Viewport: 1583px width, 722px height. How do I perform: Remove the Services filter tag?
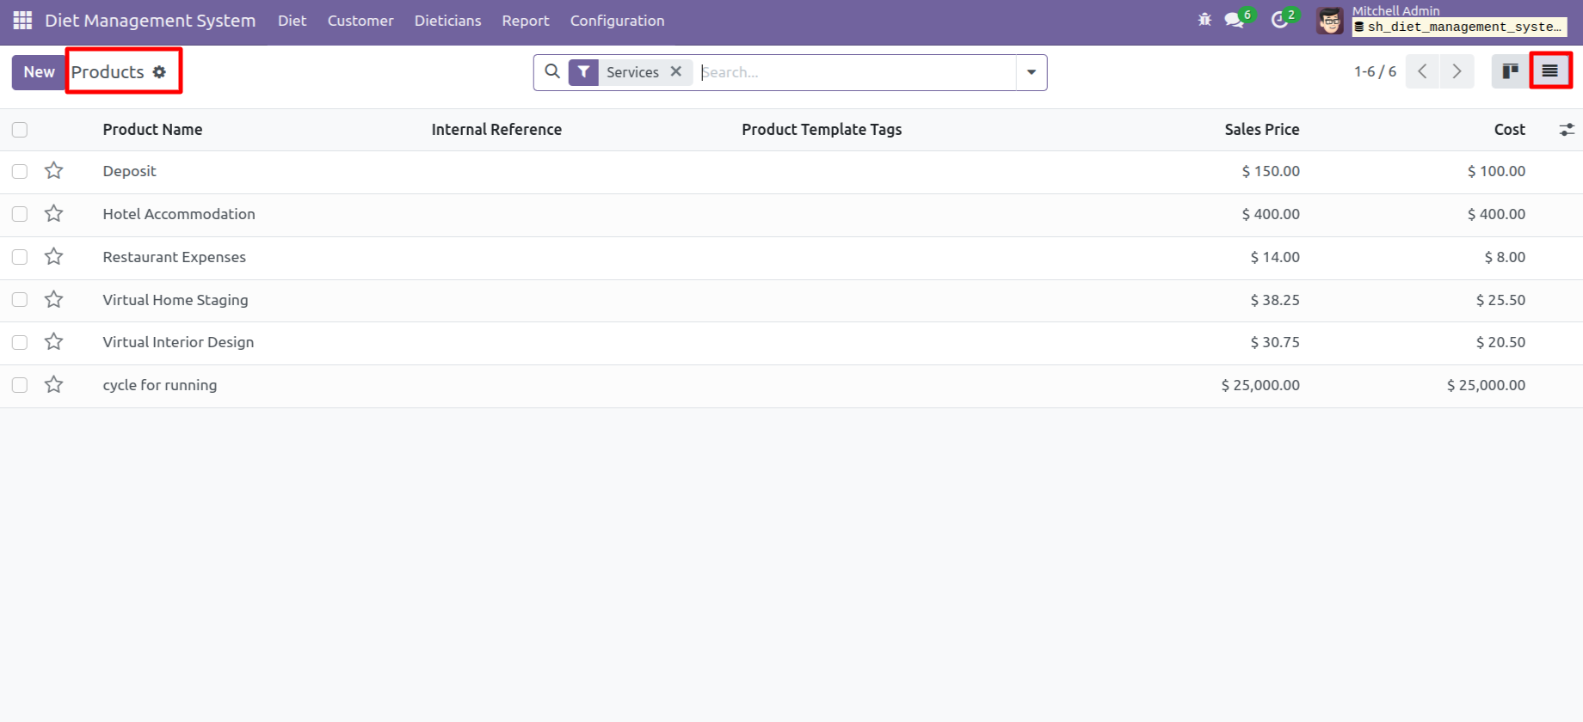tap(676, 71)
